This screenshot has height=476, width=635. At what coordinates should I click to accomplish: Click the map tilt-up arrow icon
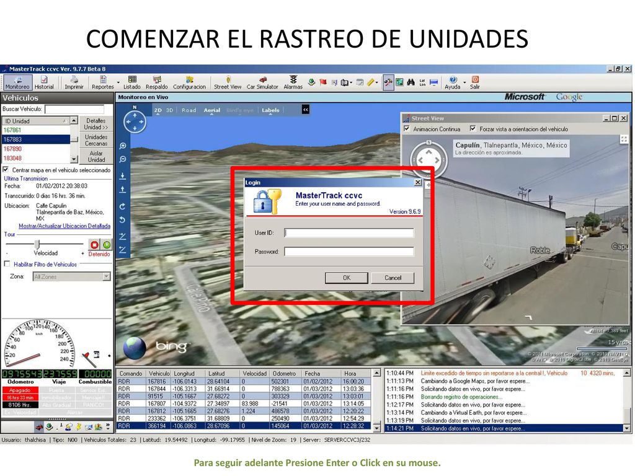123,190
